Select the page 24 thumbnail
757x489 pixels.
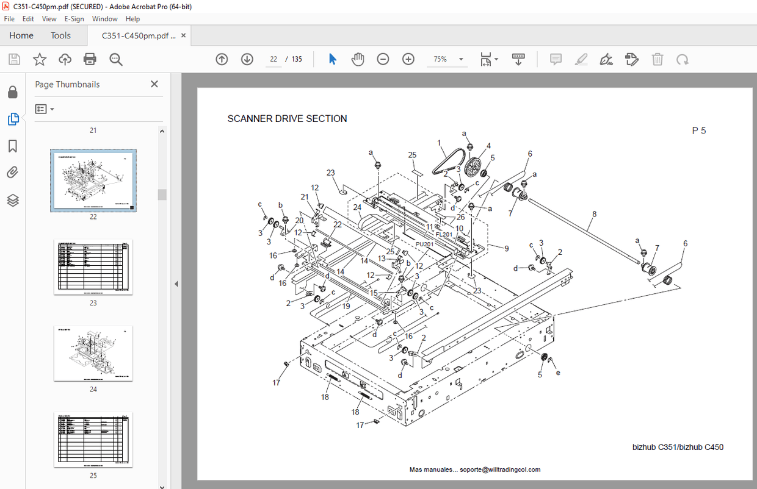click(x=93, y=353)
